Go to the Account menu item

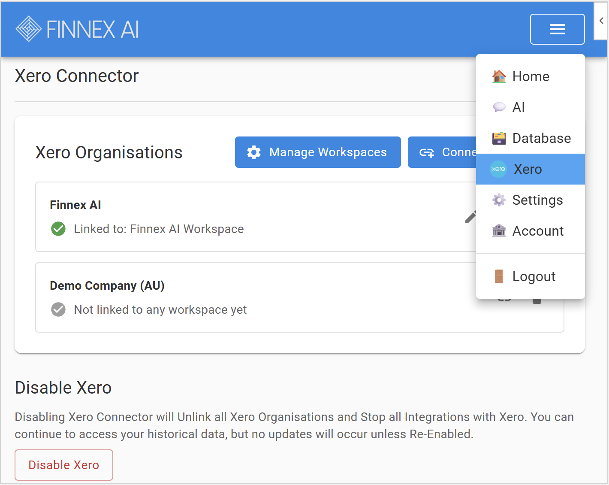point(531,231)
